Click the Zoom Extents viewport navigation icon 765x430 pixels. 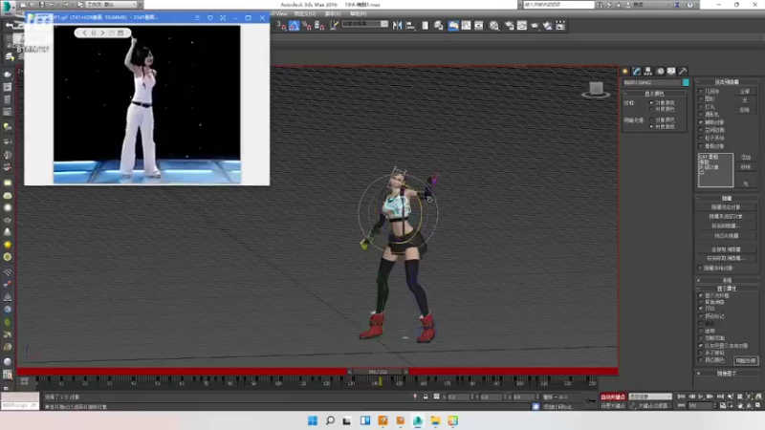click(750, 397)
